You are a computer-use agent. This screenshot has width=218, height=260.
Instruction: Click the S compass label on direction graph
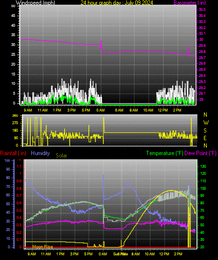[x=205, y=131]
